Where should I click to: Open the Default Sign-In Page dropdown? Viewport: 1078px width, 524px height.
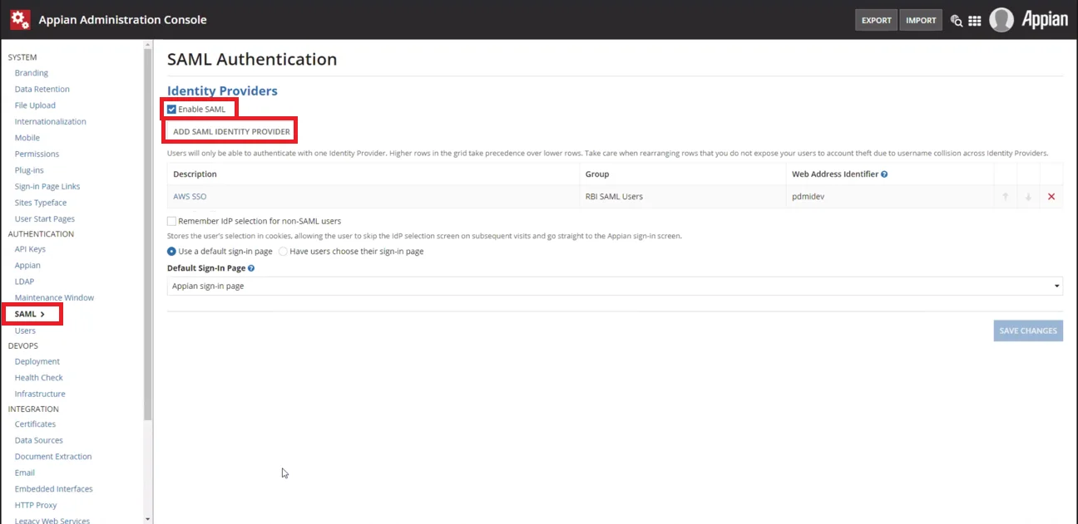[x=614, y=286]
